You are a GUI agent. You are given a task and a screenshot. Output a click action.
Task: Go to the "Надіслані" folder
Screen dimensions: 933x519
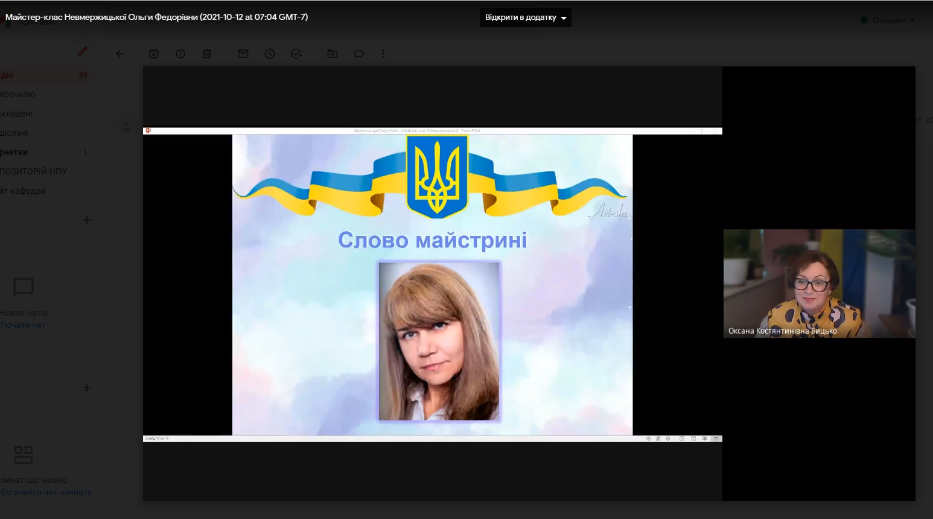coord(14,133)
